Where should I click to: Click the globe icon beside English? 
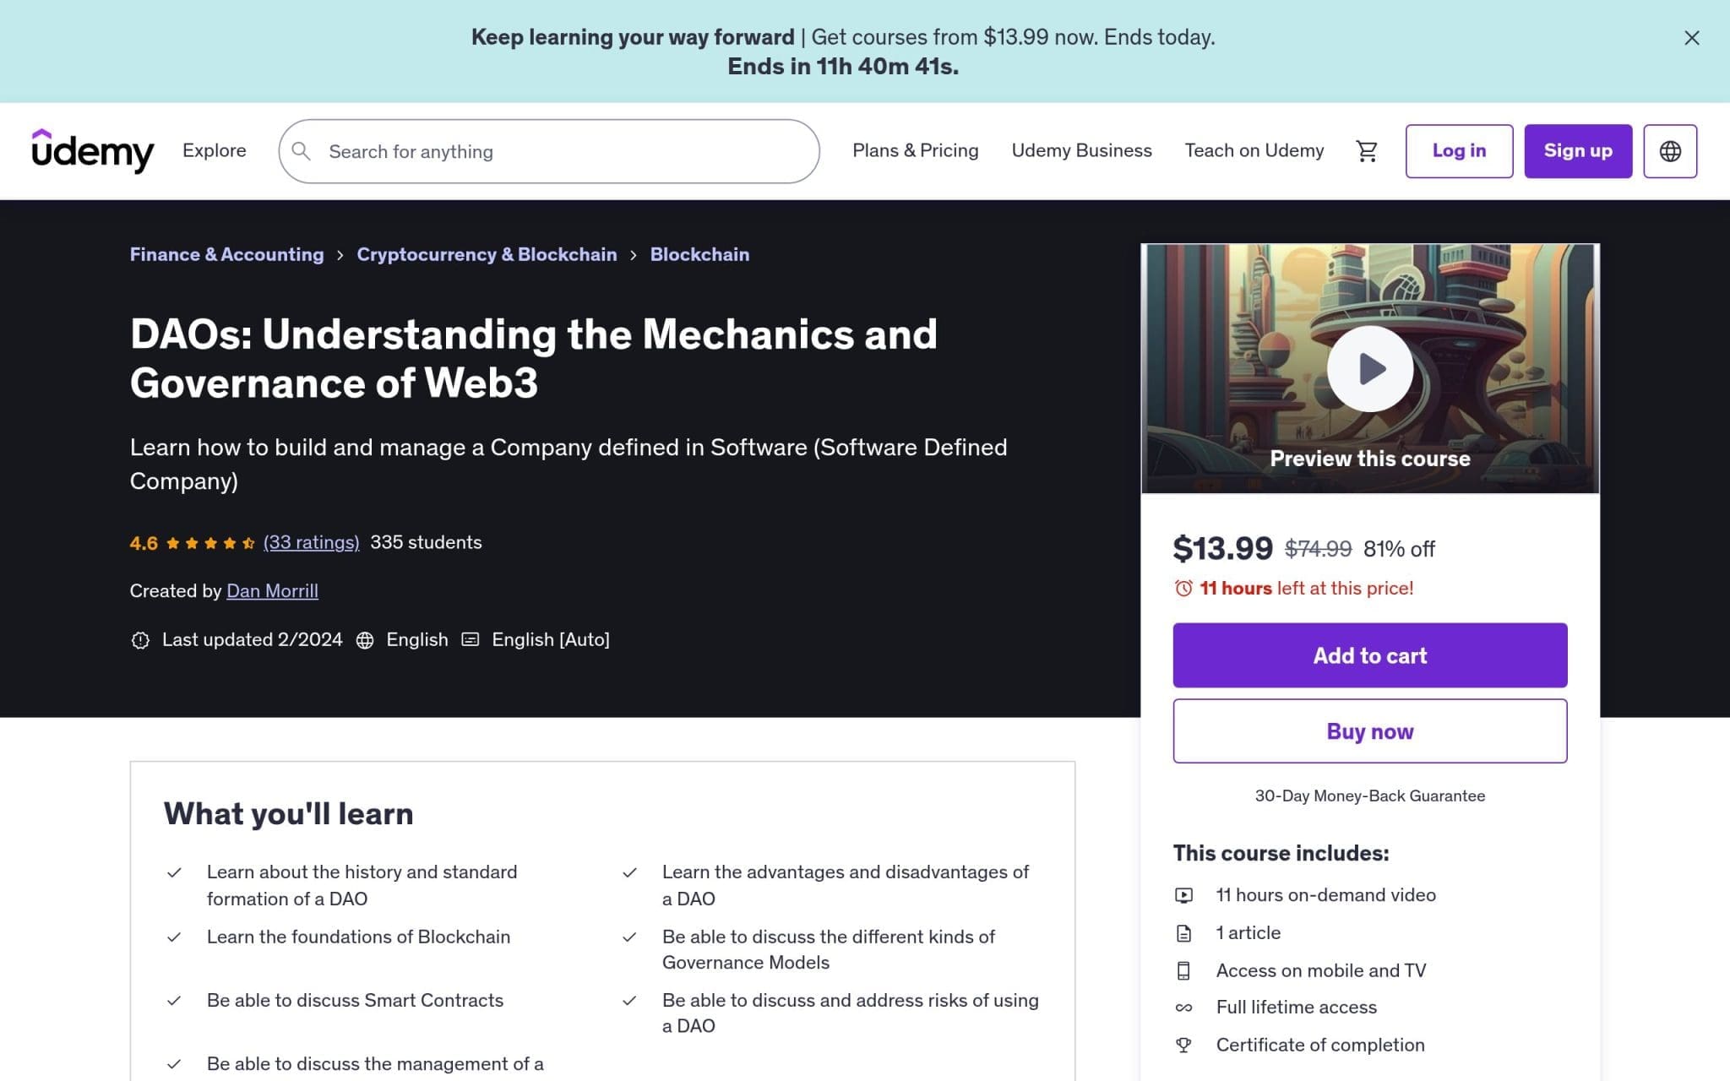(365, 640)
